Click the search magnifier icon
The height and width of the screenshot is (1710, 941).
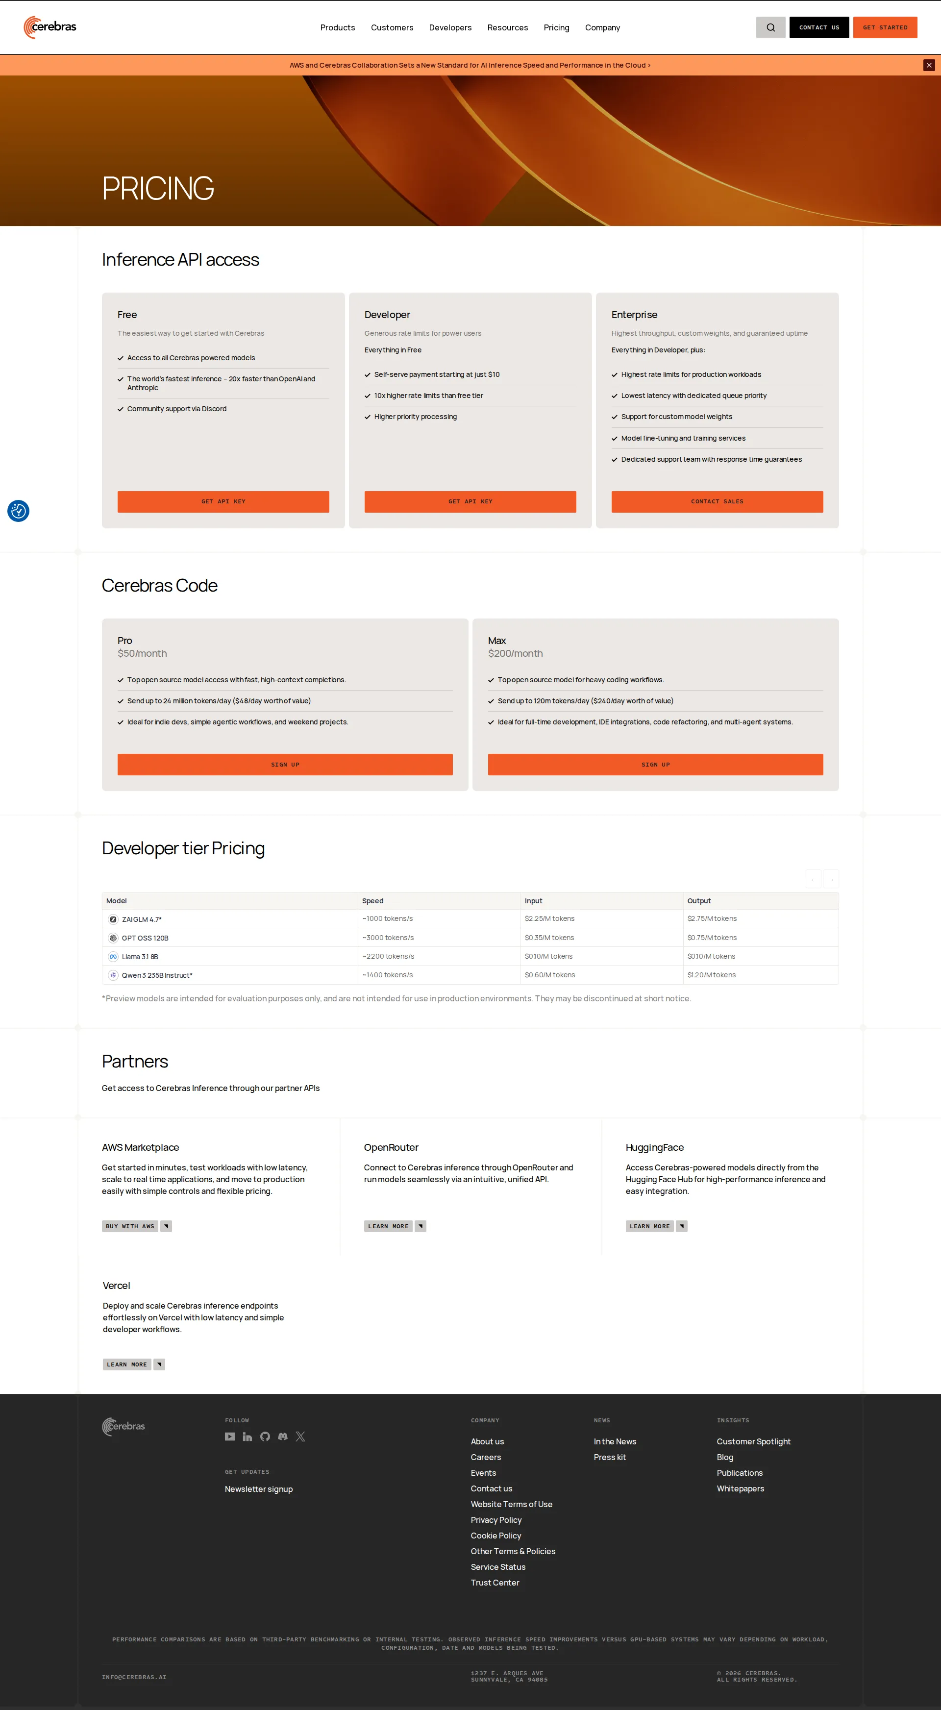pos(770,27)
